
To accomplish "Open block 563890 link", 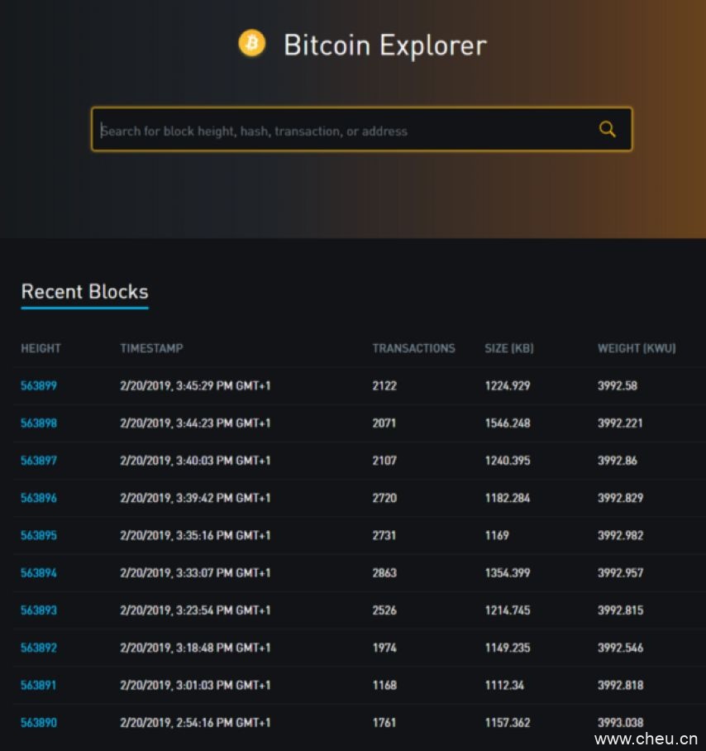I will pyautogui.click(x=39, y=722).
